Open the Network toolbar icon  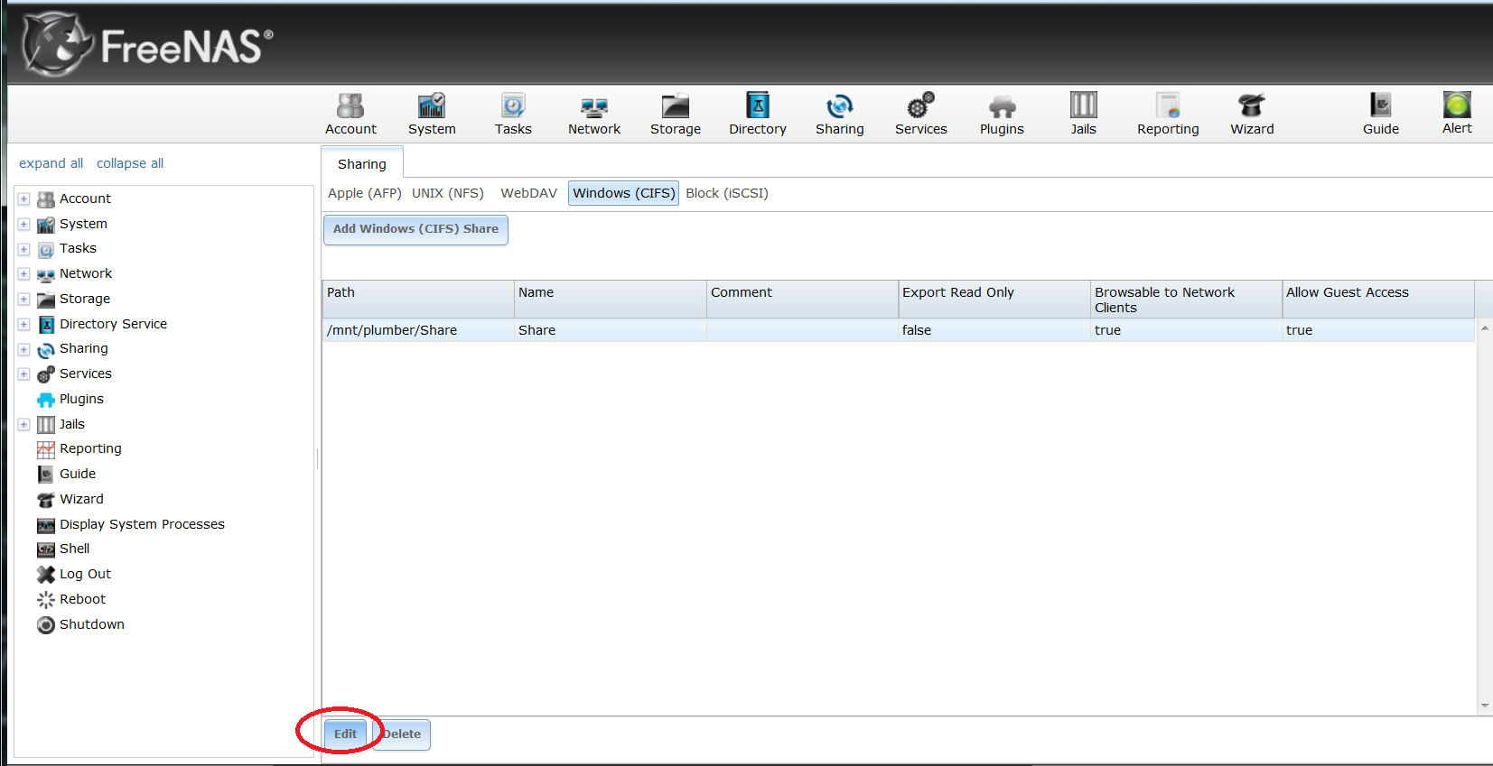click(594, 106)
